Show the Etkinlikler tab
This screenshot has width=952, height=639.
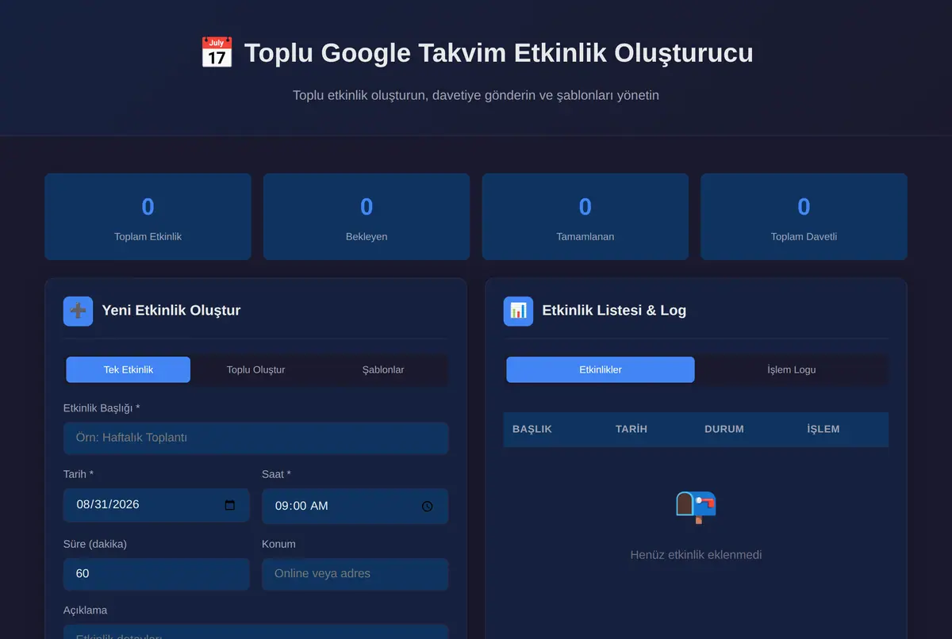click(x=601, y=369)
